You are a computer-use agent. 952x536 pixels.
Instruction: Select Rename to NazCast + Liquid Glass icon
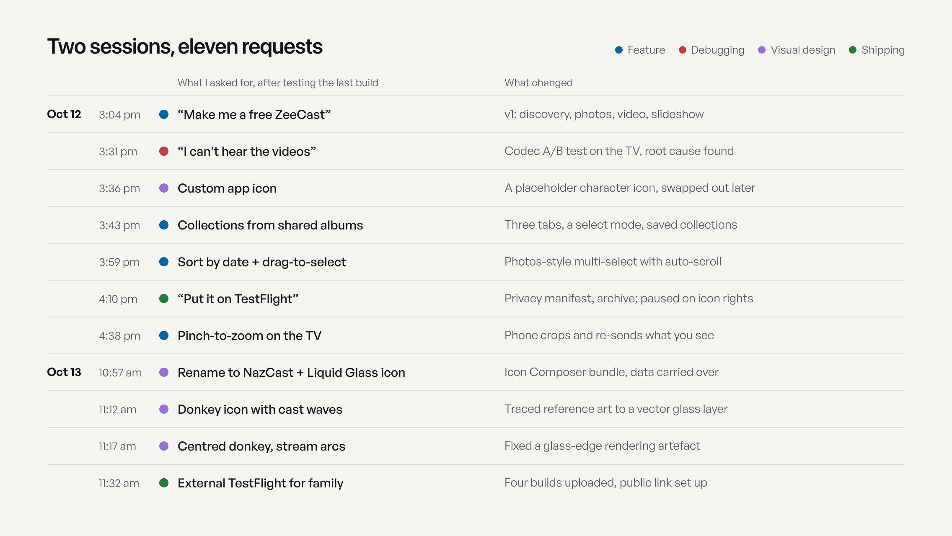tap(292, 373)
